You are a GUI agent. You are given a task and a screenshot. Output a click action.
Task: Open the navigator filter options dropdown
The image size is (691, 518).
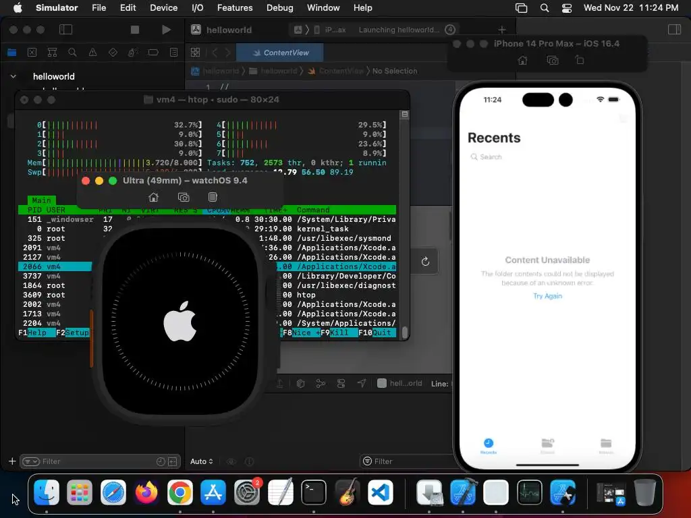tap(31, 461)
